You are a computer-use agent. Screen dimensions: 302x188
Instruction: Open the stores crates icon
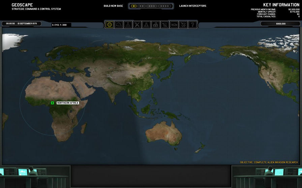click(x=155, y=25)
